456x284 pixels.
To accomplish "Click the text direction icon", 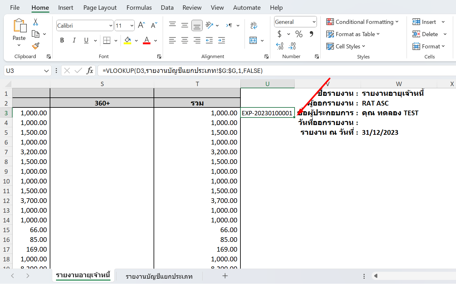I will tap(229, 25).
